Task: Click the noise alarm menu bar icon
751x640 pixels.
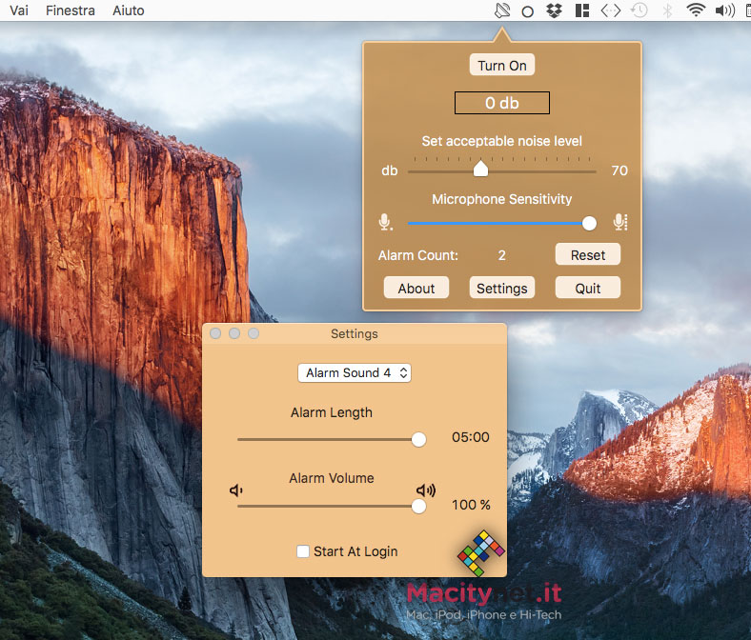Action: [x=502, y=10]
